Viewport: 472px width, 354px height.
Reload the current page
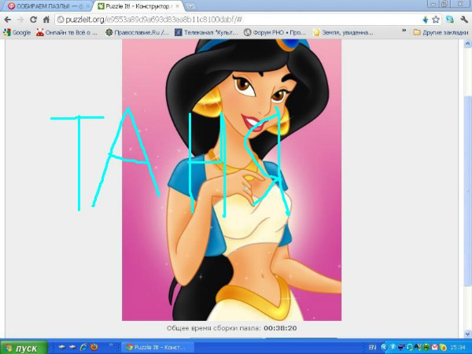tap(33, 19)
